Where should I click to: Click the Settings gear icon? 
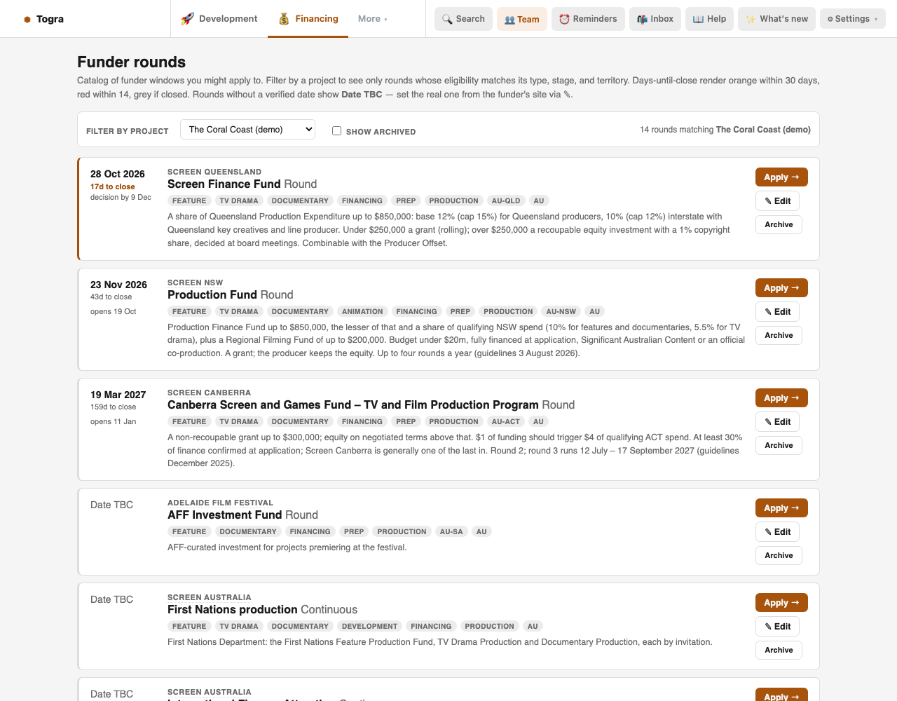[x=830, y=19]
